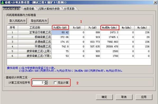Enable the 完全计算 checkbox
The height and width of the screenshot is (104, 158).
[55, 83]
